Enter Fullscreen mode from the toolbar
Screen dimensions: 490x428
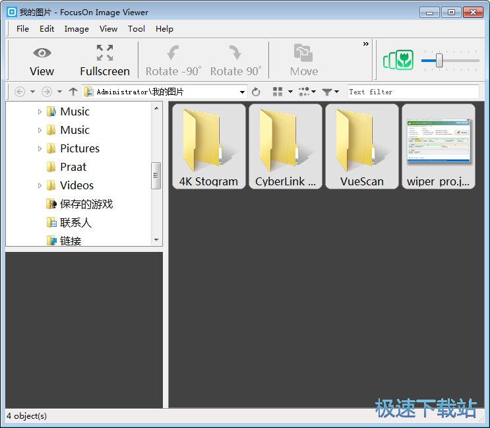click(105, 53)
